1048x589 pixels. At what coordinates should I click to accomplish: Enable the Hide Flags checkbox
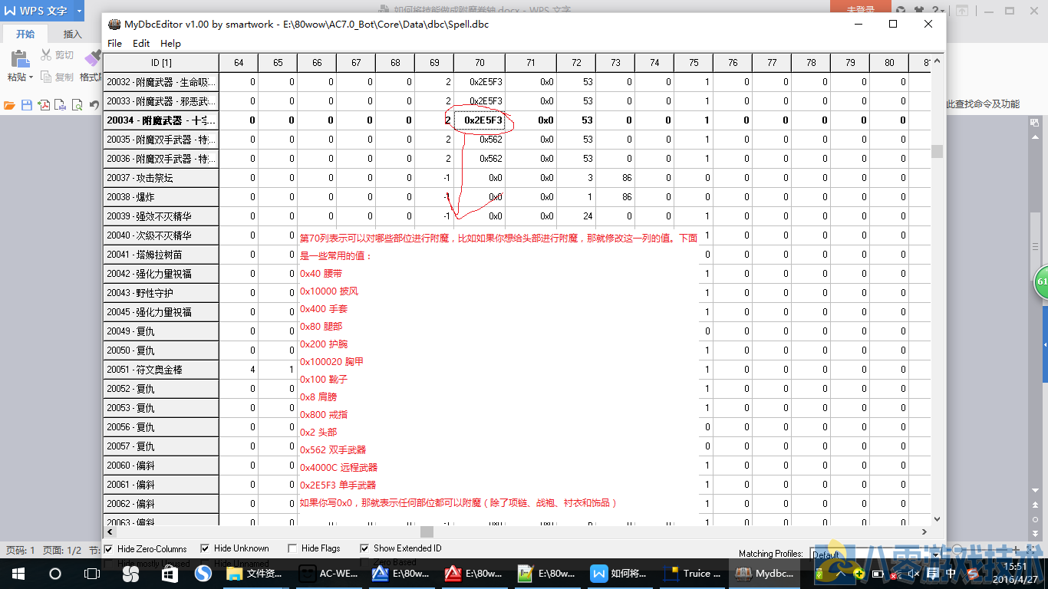tap(292, 548)
